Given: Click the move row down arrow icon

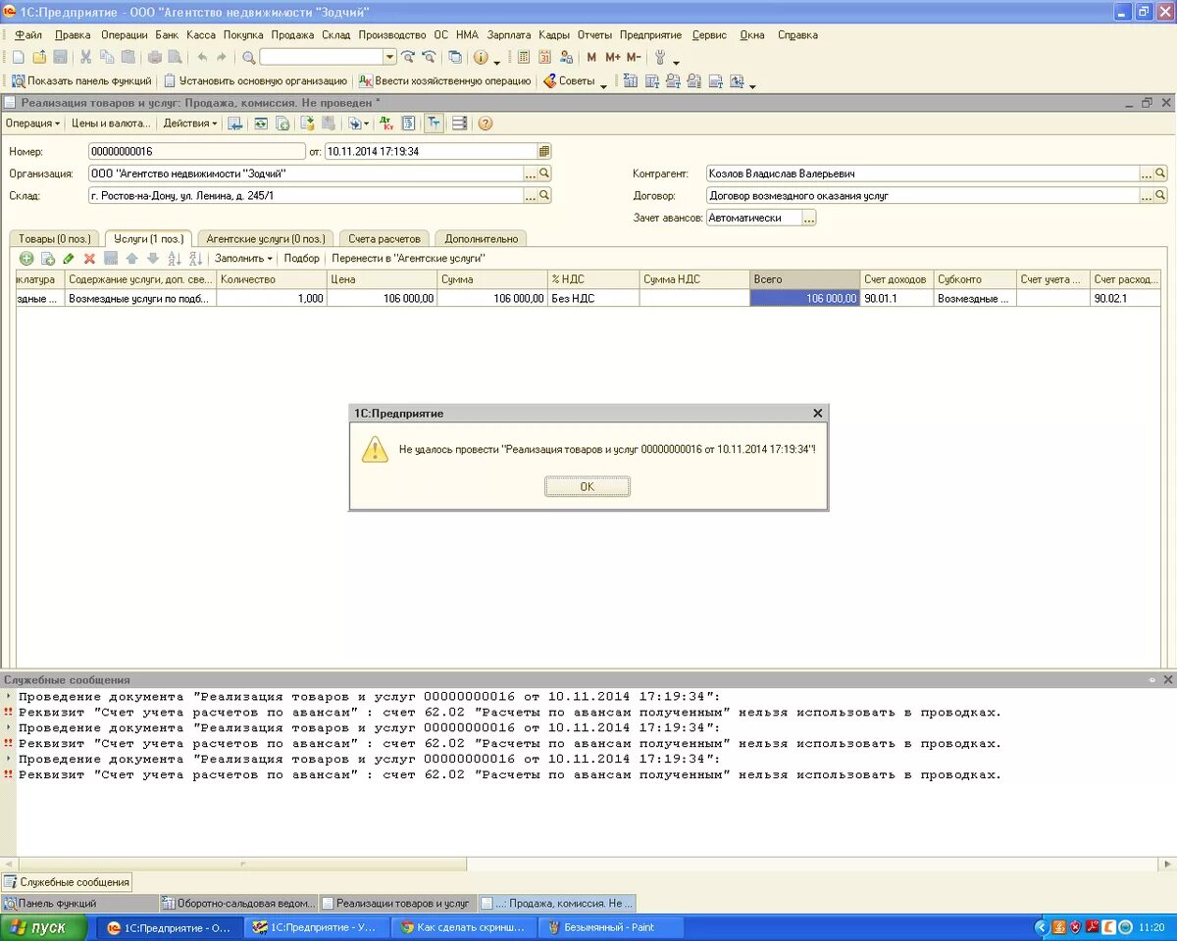Looking at the screenshot, I should [x=153, y=259].
